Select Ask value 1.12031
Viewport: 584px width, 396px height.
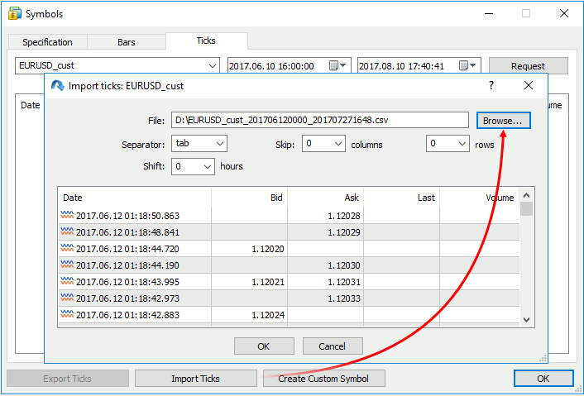(x=344, y=282)
